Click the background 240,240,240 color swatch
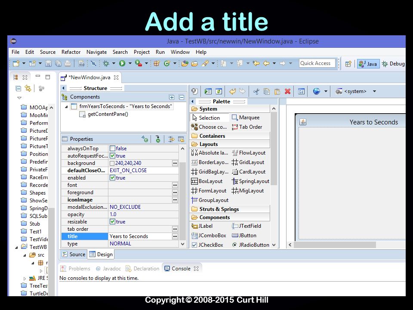The height and width of the screenshot is (310, 413). [112, 163]
